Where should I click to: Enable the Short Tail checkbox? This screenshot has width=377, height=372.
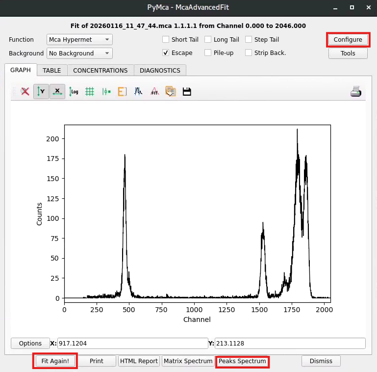click(x=166, y=39)
